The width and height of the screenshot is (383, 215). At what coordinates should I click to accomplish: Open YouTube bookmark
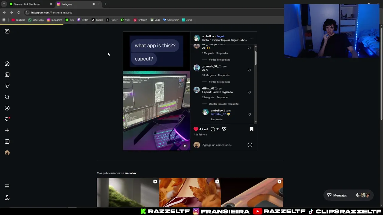pos(18,20)
